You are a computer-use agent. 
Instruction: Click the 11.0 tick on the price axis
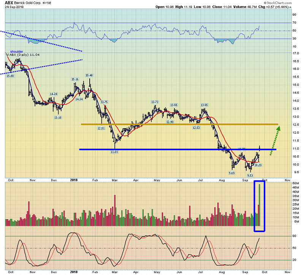click(296, 149)
